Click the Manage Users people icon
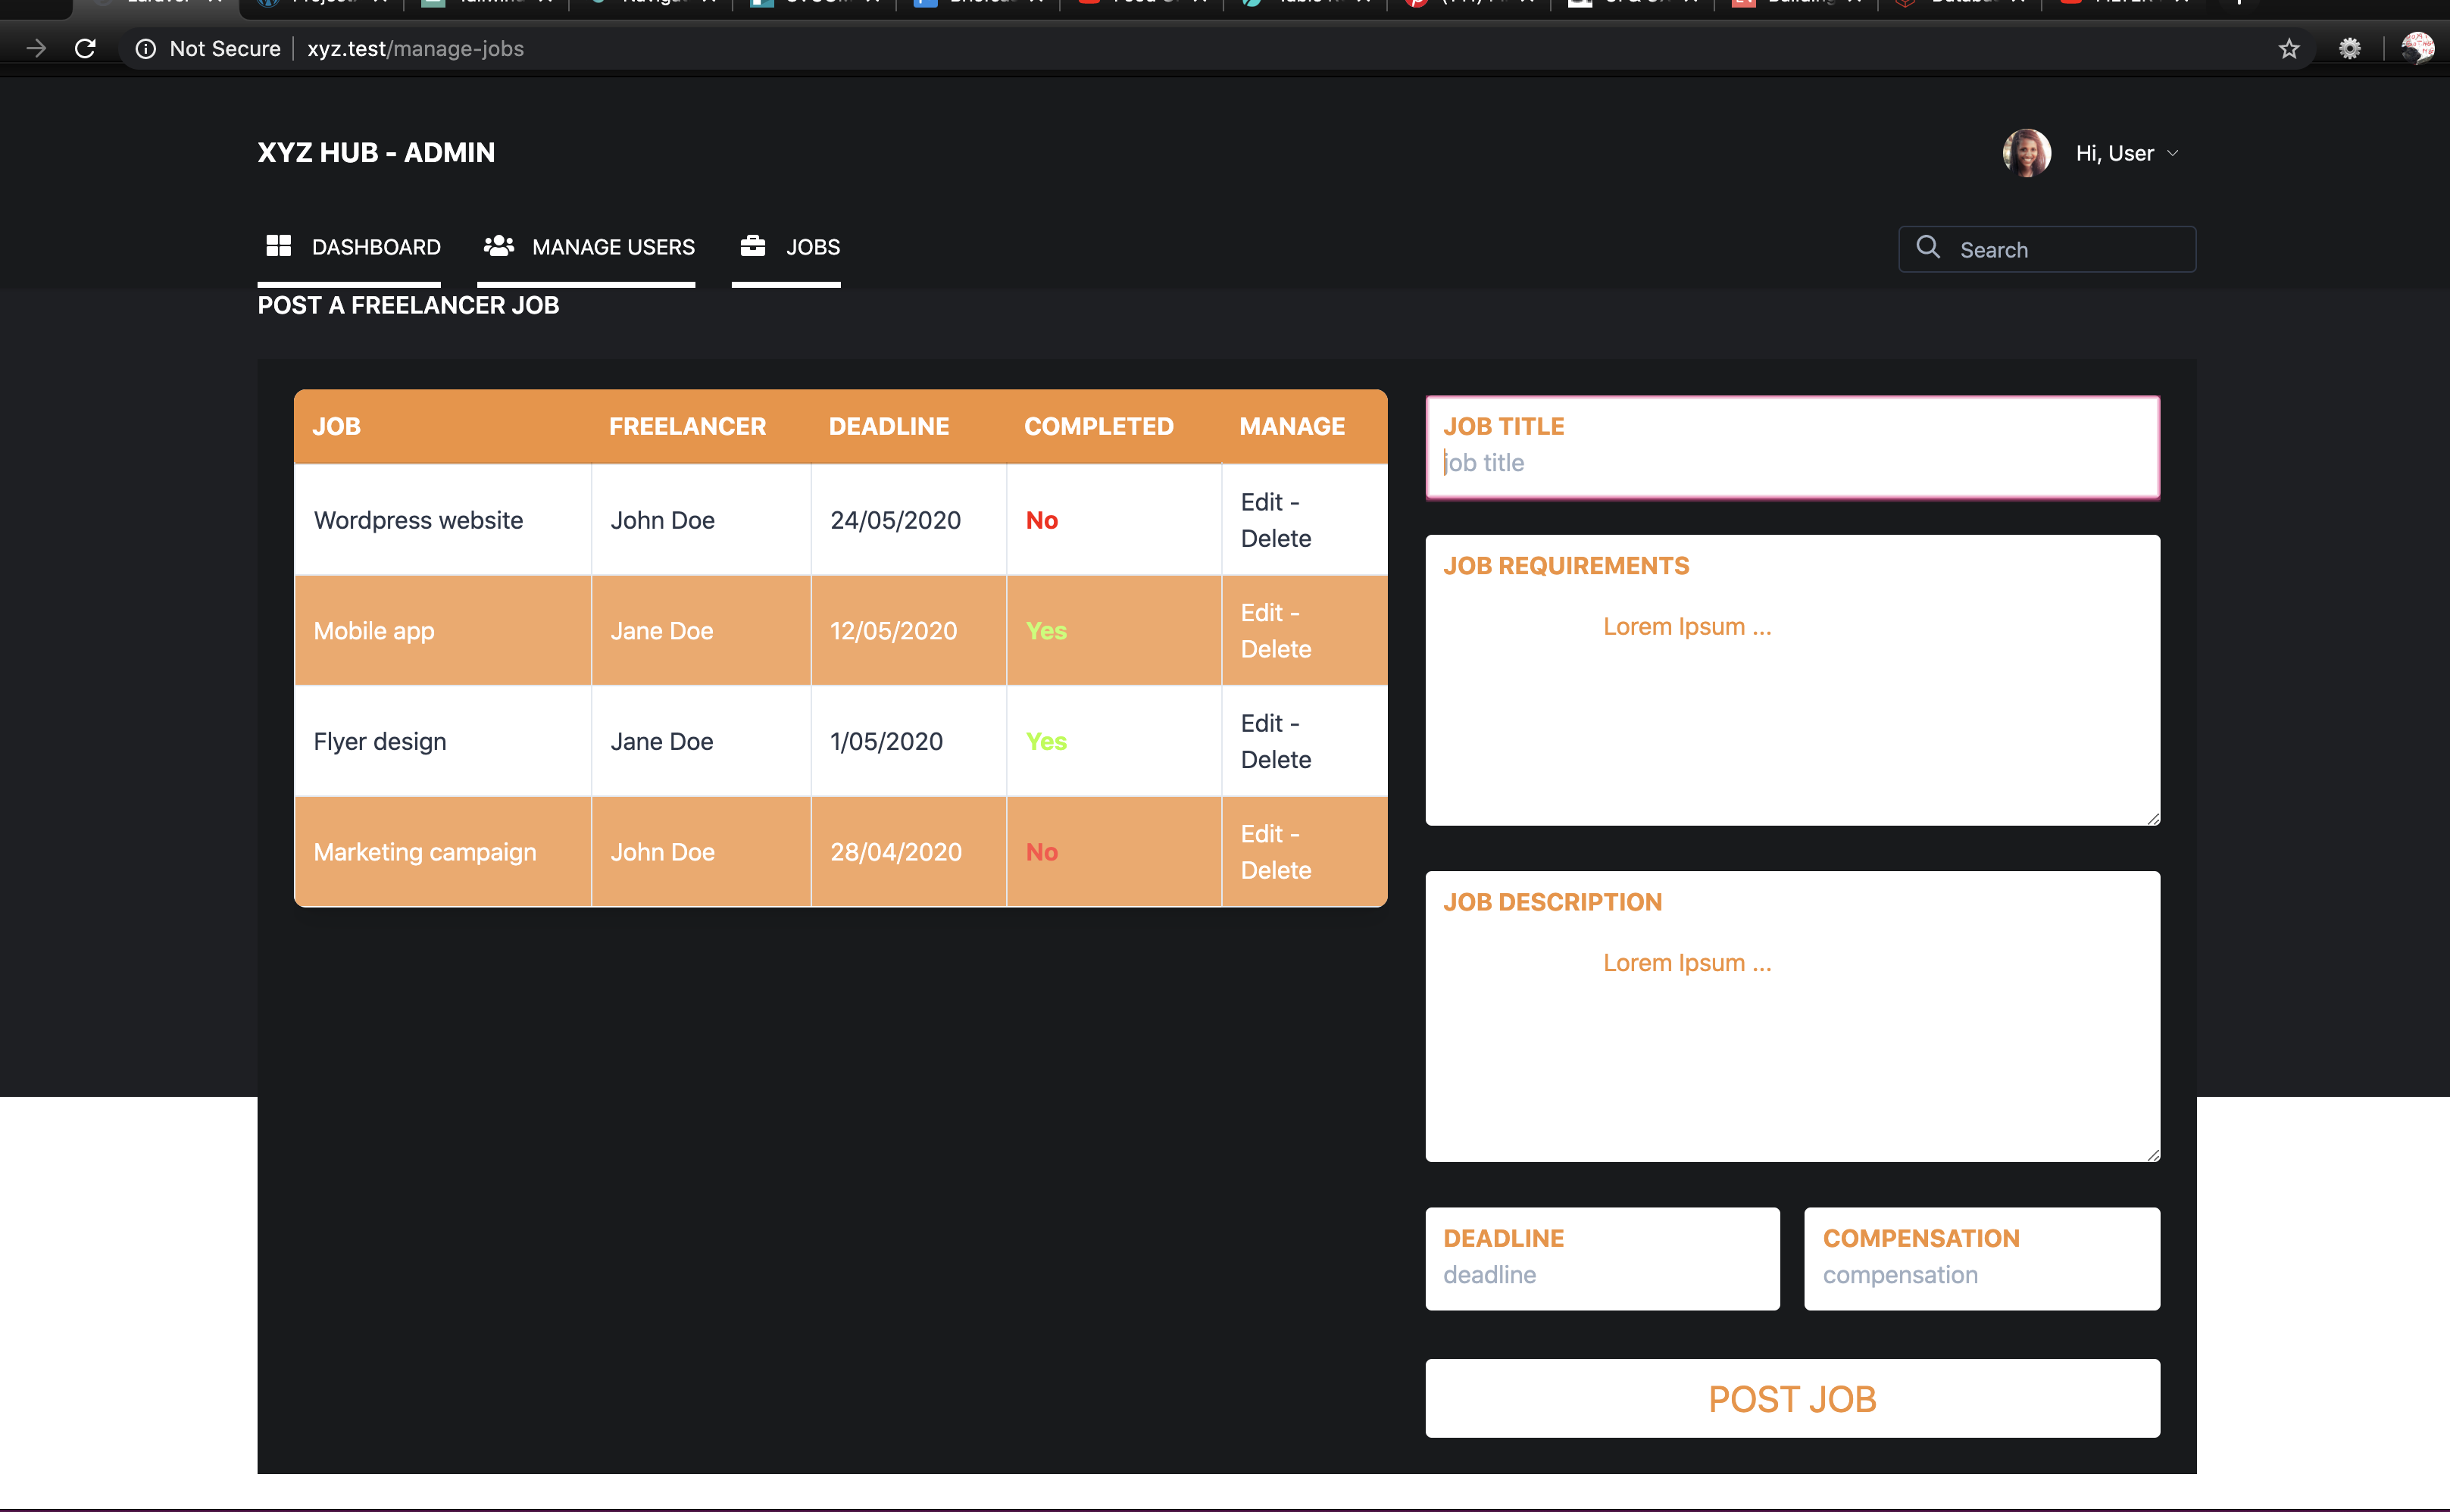Image resolution: width=2450 pixels, height=1512 pixels. pos(499,246)
